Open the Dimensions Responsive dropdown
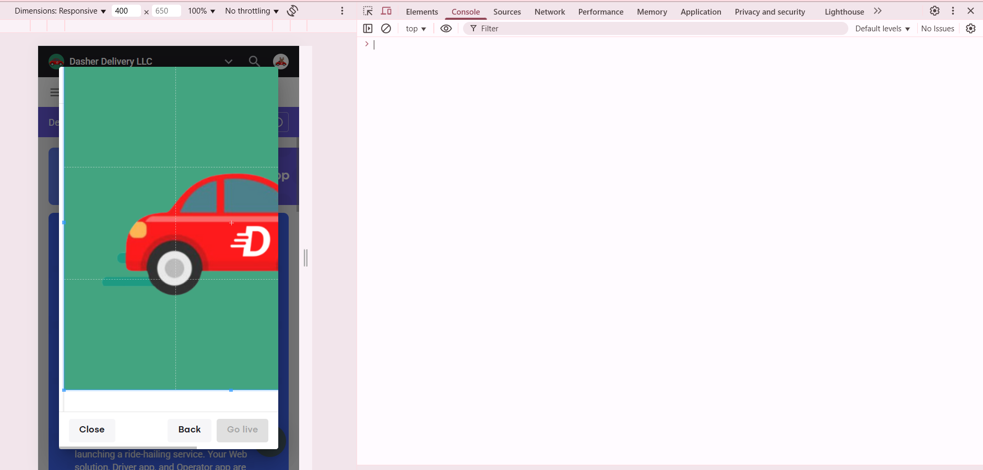This screenshot has height=470, width=983. (60, 11)
